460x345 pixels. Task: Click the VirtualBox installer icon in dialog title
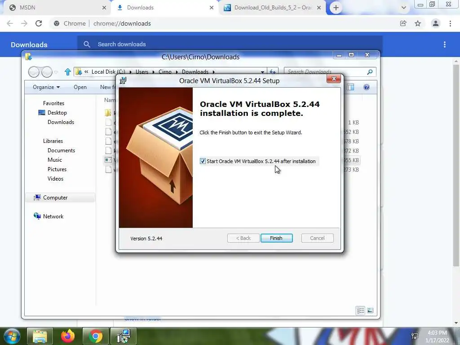click(x=123, y=80)
